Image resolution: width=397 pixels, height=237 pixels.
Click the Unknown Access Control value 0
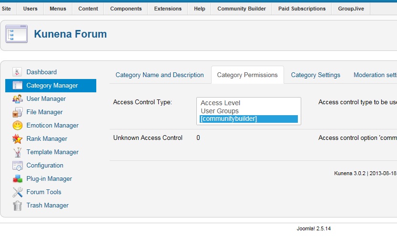198,138
